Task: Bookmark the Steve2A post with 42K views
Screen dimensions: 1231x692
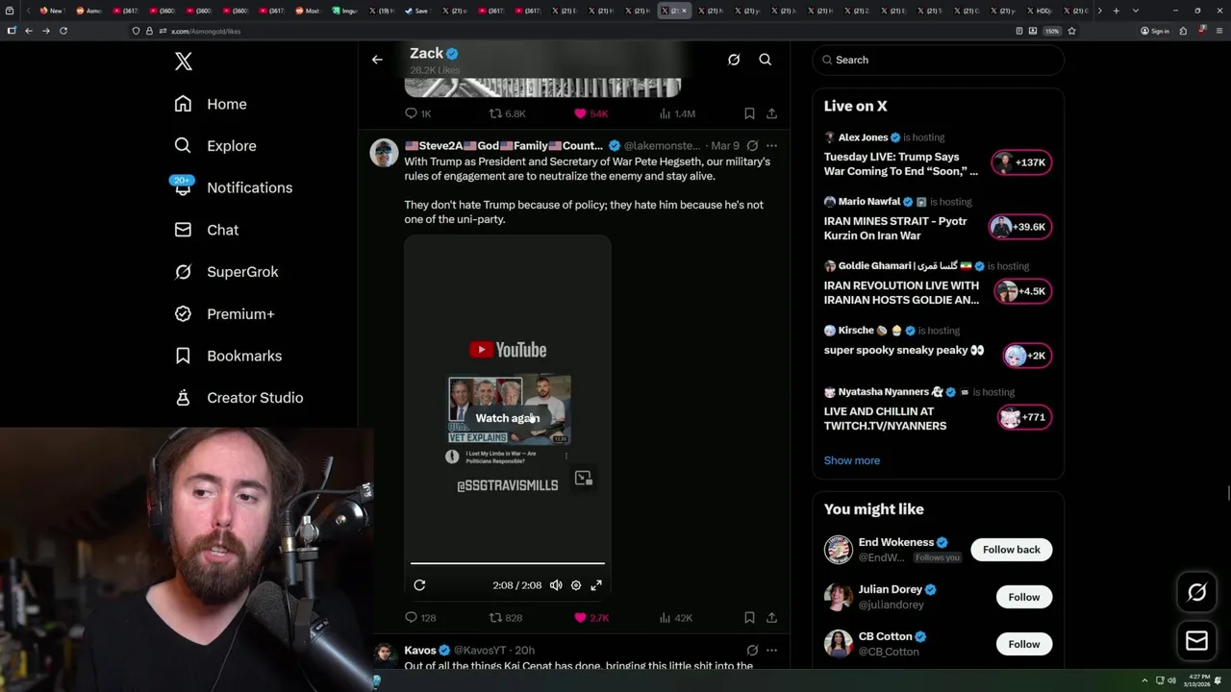Action: 749,618
